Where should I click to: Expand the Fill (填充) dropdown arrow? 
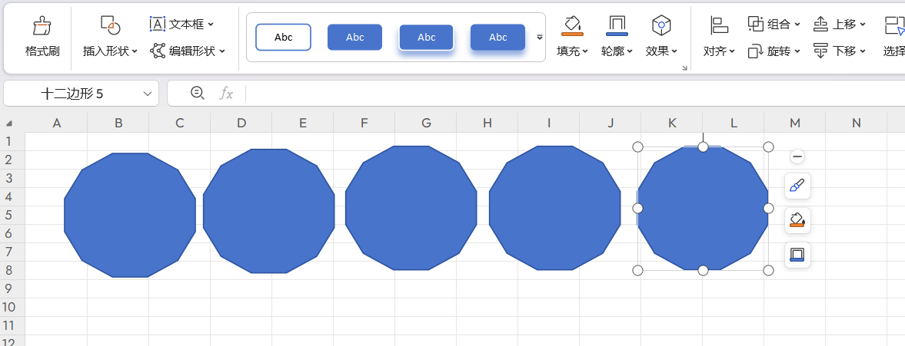(585, 51)
